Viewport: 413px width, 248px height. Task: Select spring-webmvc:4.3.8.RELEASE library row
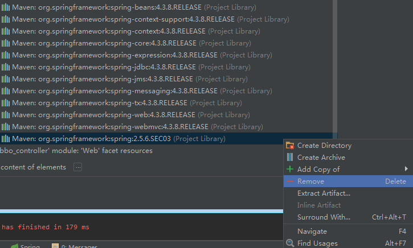pos(166,127)
